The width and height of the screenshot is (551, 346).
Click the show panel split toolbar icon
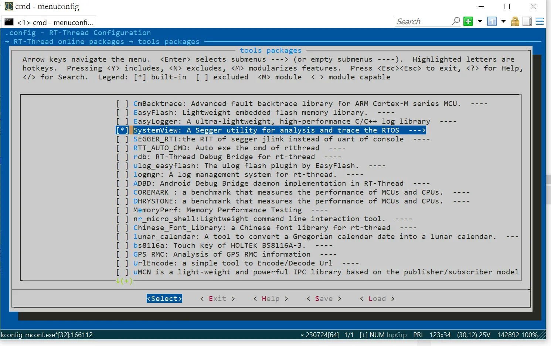[492, 21]
